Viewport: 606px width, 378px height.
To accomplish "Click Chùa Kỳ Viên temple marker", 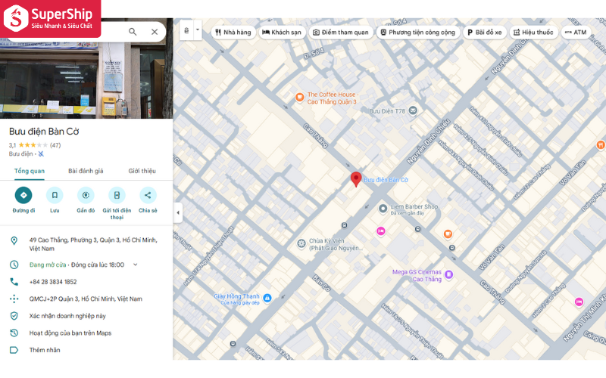I will click(301, 243).
